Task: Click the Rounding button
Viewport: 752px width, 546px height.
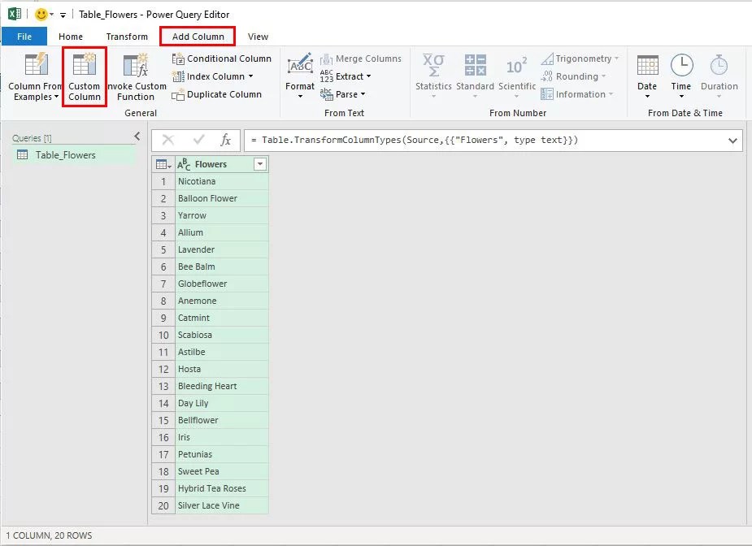Action: tap(574, 76)
